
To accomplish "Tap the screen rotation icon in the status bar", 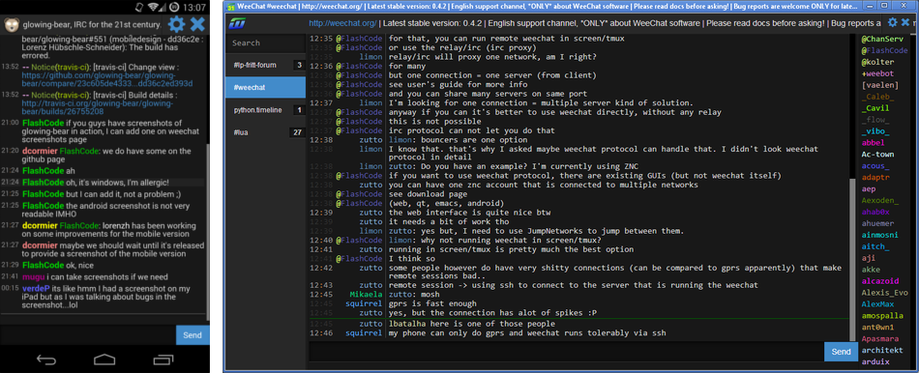I will click(x=139, y=7).
